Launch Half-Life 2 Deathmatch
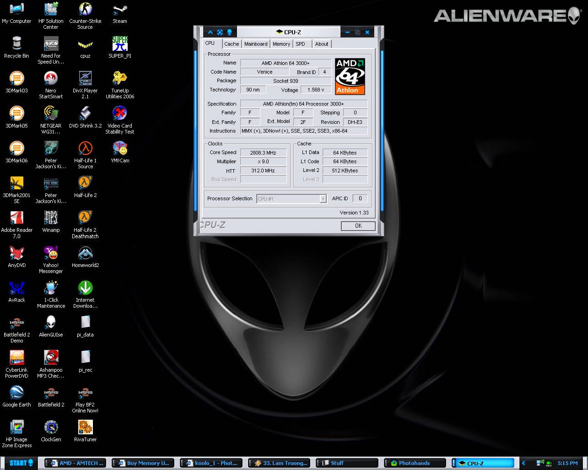 tap(85, 225)
